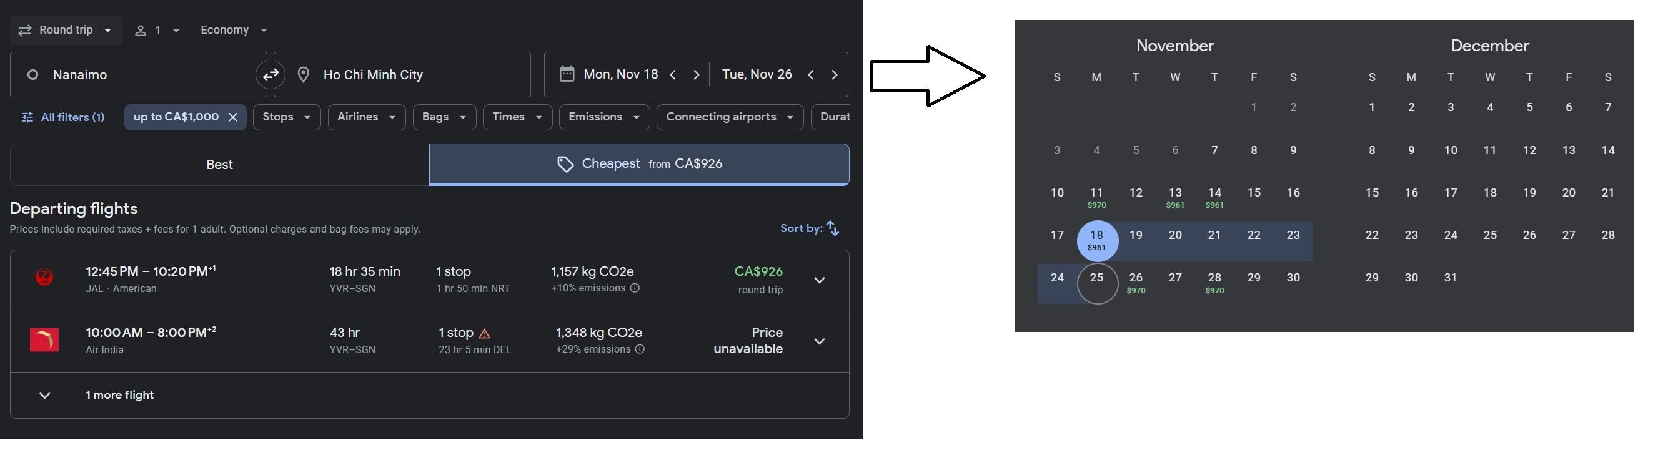Viewport: 1663px width, 458px height.
Task: Open the Stops filter
Action: coord(287,117)
